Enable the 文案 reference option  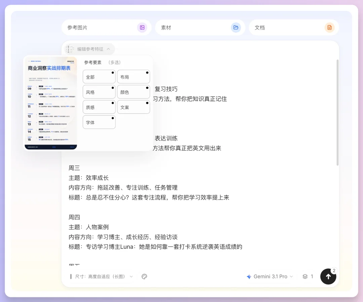pyautogui.click(x=133, y=107)
